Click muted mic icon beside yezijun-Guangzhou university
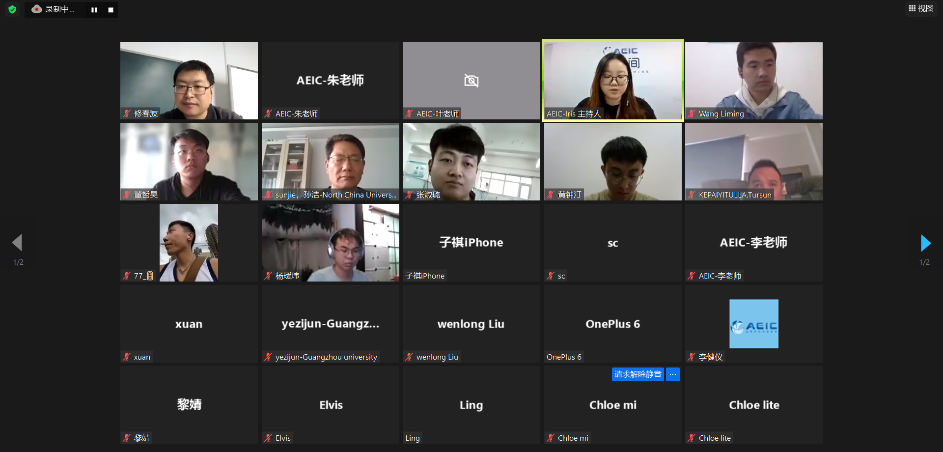Screen dimensions: 943x452 [x=268, y=357]
